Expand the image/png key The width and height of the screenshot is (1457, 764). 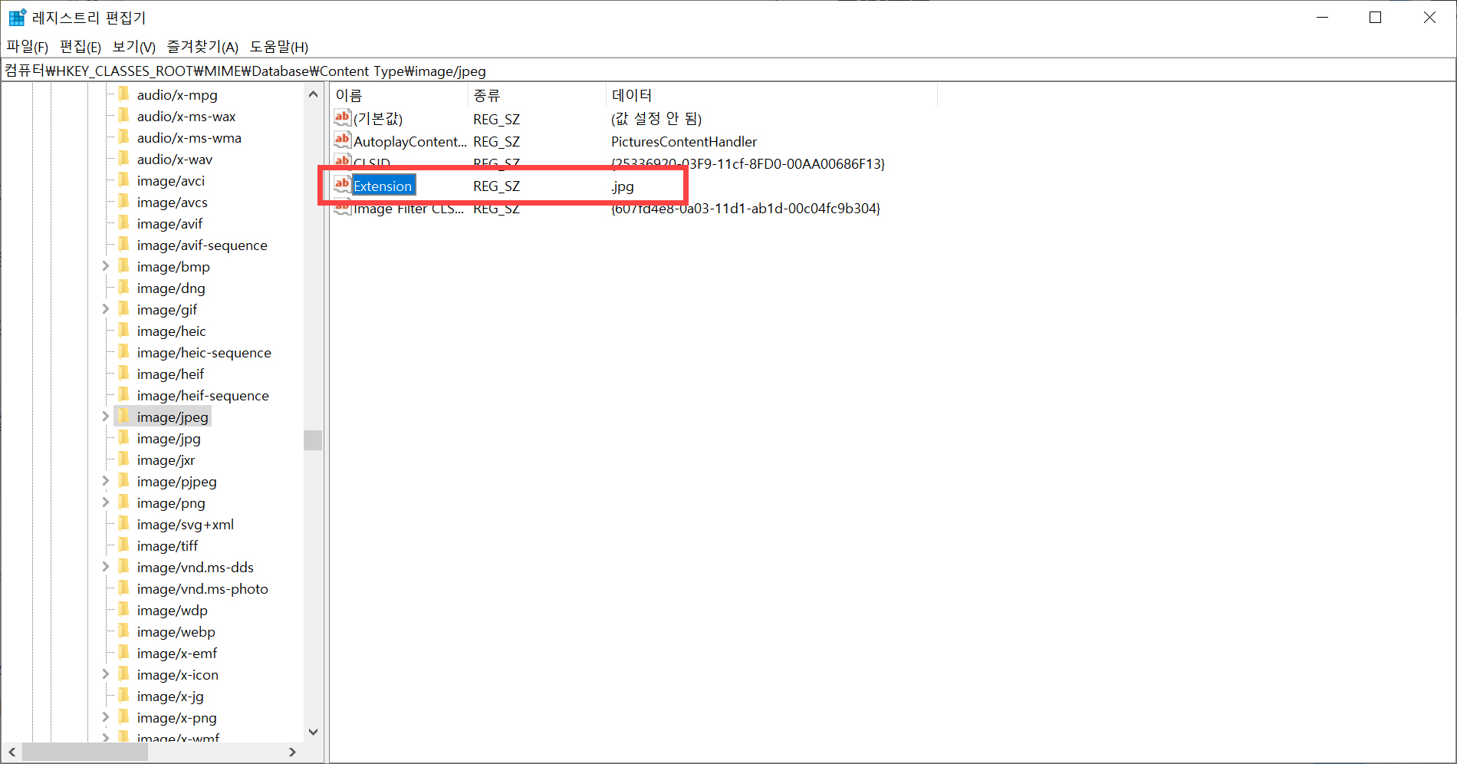[106, 502]
